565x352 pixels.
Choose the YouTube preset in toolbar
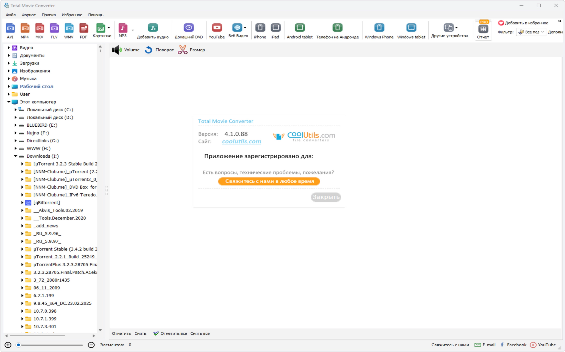[x=217, y=31]
